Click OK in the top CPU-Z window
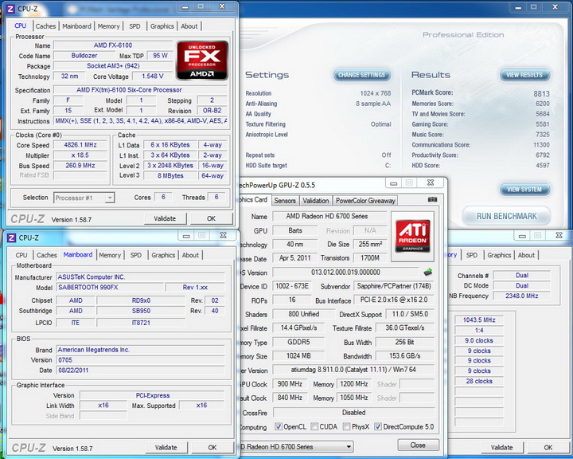Image resolution: width=573 pixels, height=459 pixels. (x=211, y=218)
